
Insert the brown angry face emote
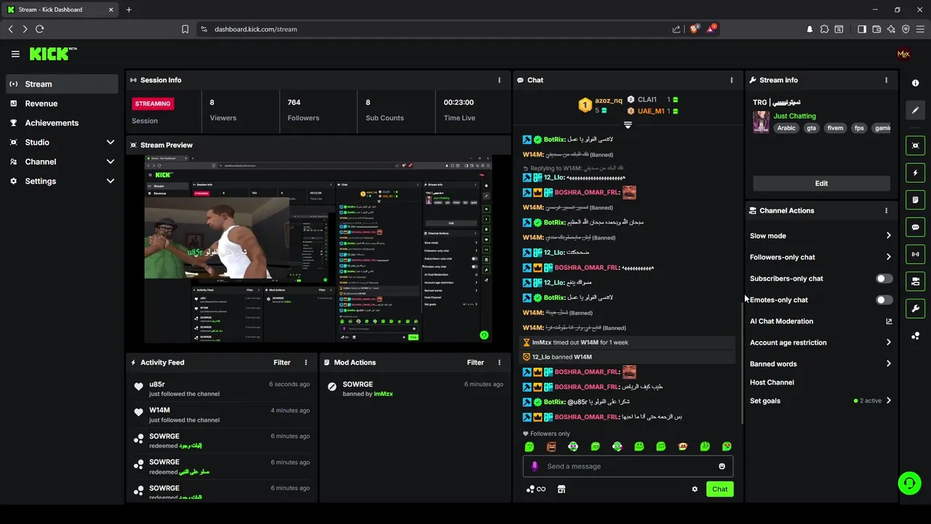[551, 446]
